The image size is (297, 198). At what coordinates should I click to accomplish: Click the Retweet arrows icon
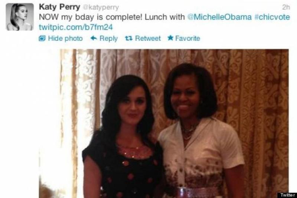(x=129, y=39)
